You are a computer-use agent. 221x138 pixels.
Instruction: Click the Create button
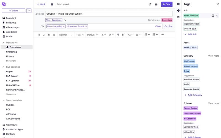14,11
